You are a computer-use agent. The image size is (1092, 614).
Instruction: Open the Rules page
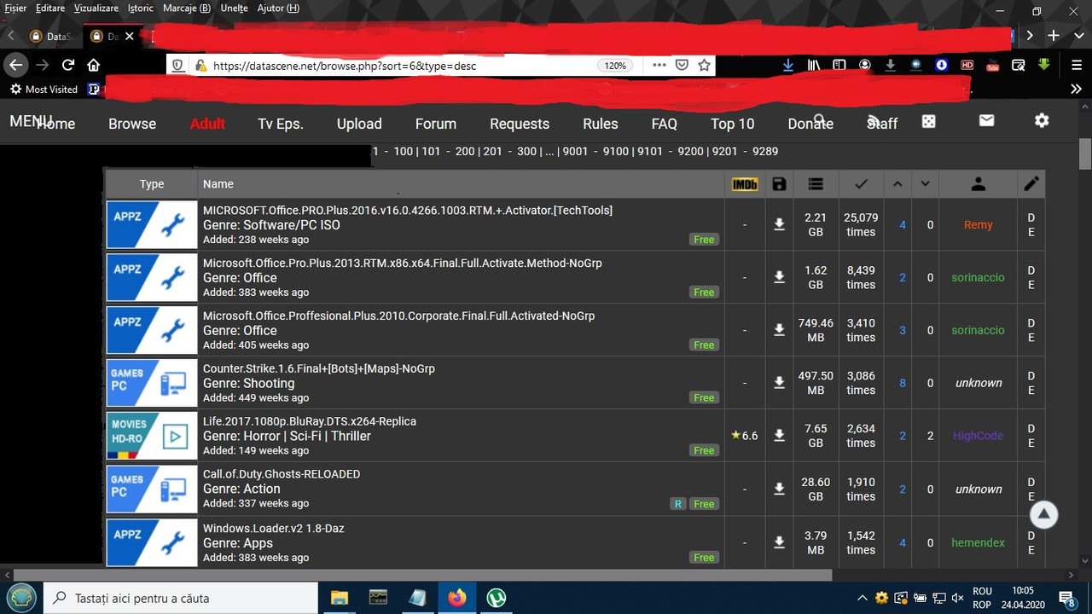[601, 124]
